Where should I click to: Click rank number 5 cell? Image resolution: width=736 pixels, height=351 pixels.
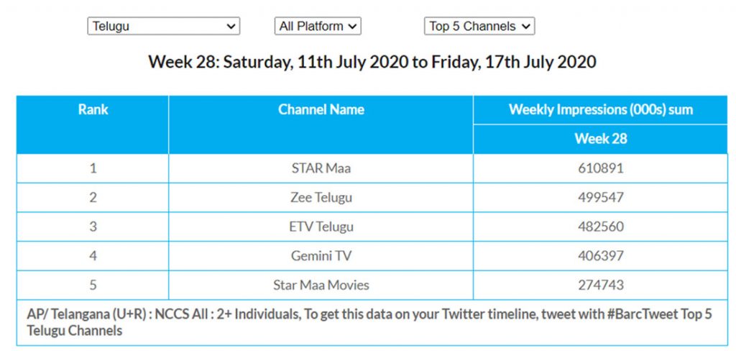click(x=93, y=285)
